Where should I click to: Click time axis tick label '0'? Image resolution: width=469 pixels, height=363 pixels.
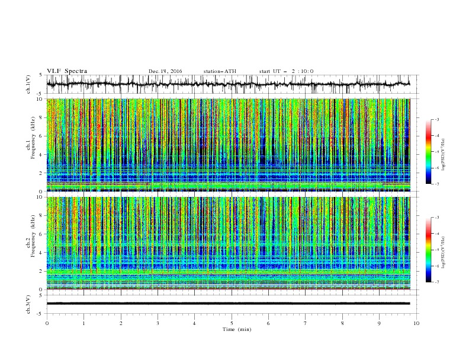coord(47,323)
